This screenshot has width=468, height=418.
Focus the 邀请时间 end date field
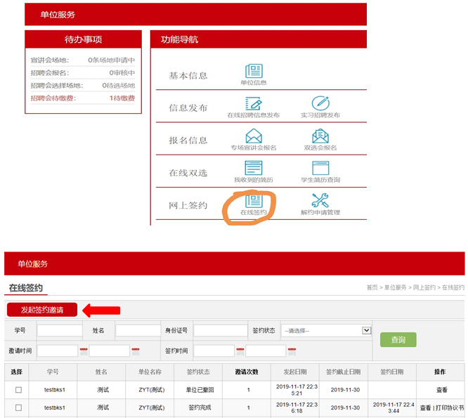tap(109, 351)
